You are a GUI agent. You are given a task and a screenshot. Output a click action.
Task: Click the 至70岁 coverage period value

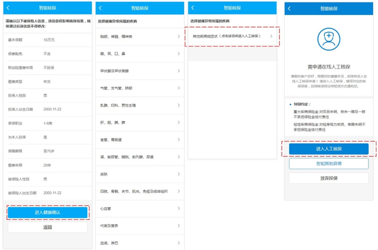point(49,151)
